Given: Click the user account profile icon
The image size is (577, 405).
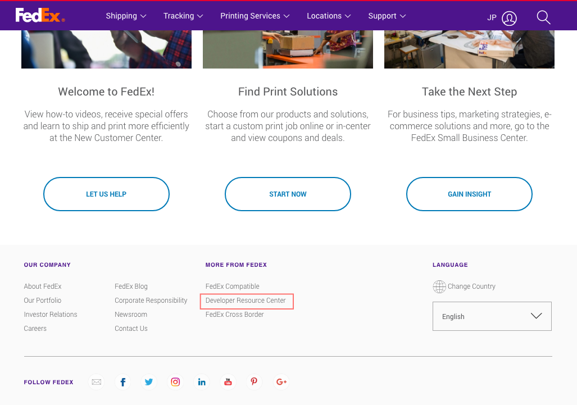Looking at the screenshot, I should click(x=509, y=18).
